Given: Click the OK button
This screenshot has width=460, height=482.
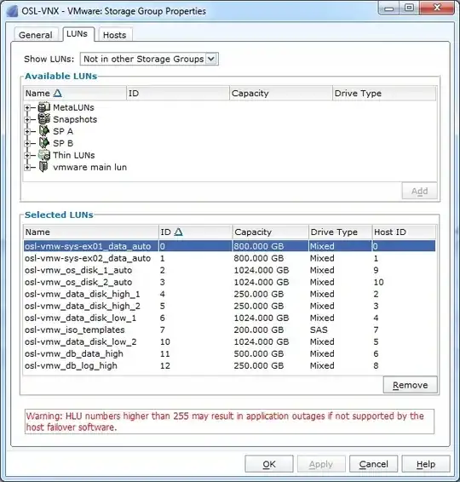Looking at the screenshot, I should 269,464.
